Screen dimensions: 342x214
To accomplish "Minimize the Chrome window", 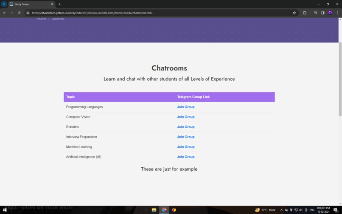I will [318, 4].
